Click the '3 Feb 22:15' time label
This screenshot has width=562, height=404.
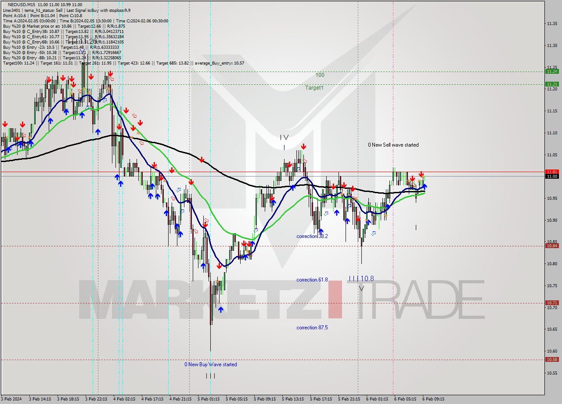(x=96, y=399)
